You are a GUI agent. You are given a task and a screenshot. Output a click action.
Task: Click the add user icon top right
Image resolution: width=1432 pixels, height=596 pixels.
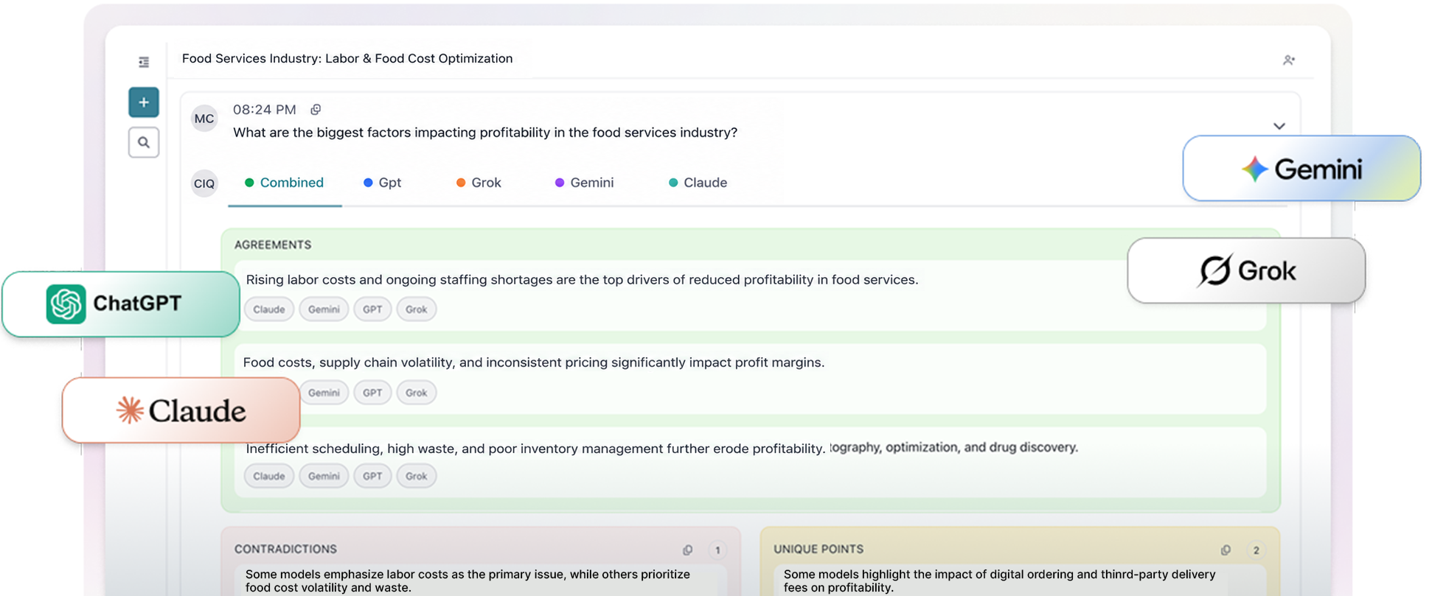click(x=1288, y=60)
